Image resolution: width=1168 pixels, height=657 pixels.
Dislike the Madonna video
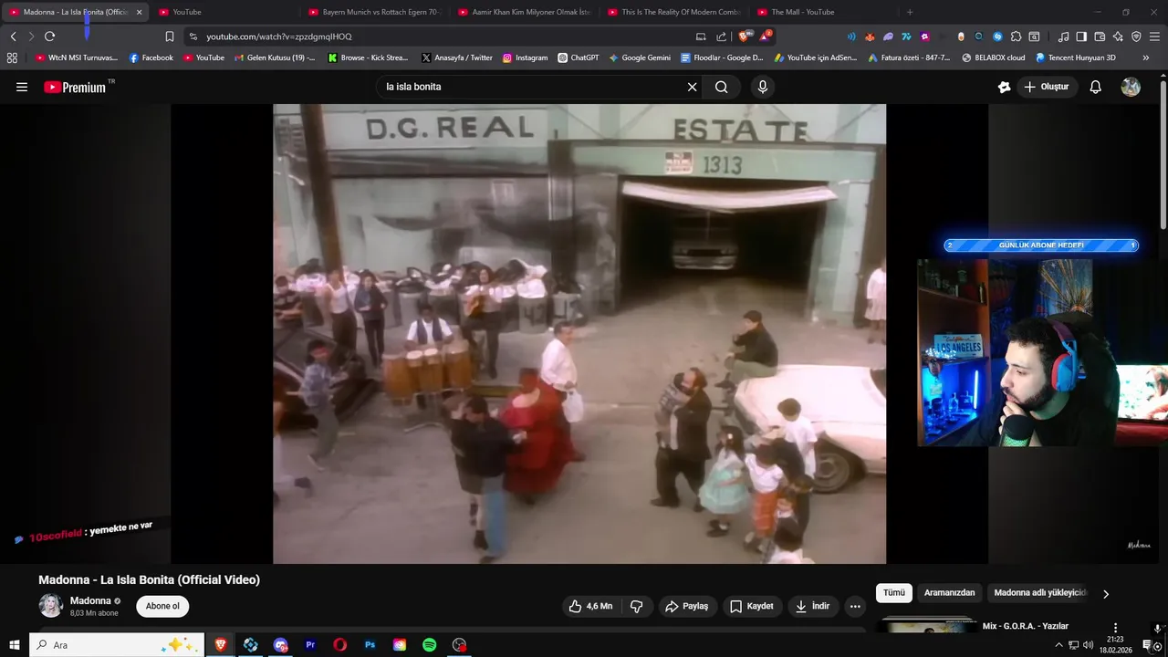637,606
